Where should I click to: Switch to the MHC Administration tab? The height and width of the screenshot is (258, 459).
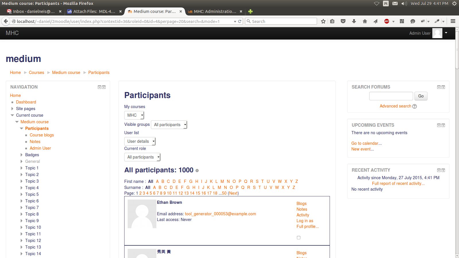click(215, 11)
